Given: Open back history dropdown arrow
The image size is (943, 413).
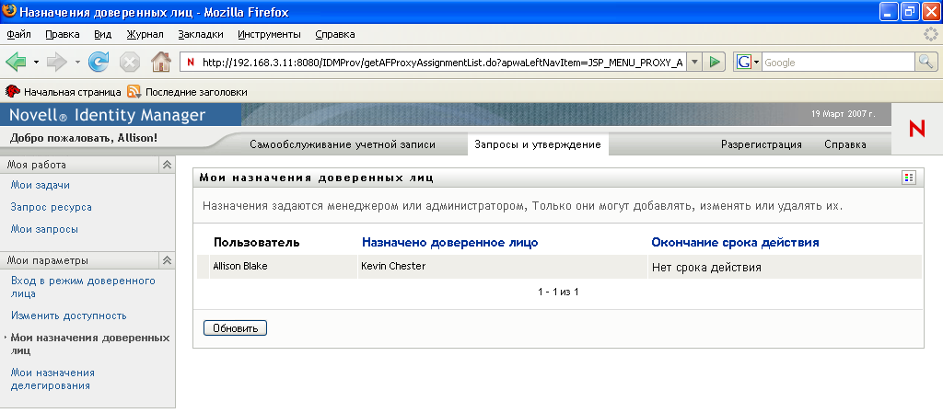Looking at the screenshot, I should coord(36,63).
